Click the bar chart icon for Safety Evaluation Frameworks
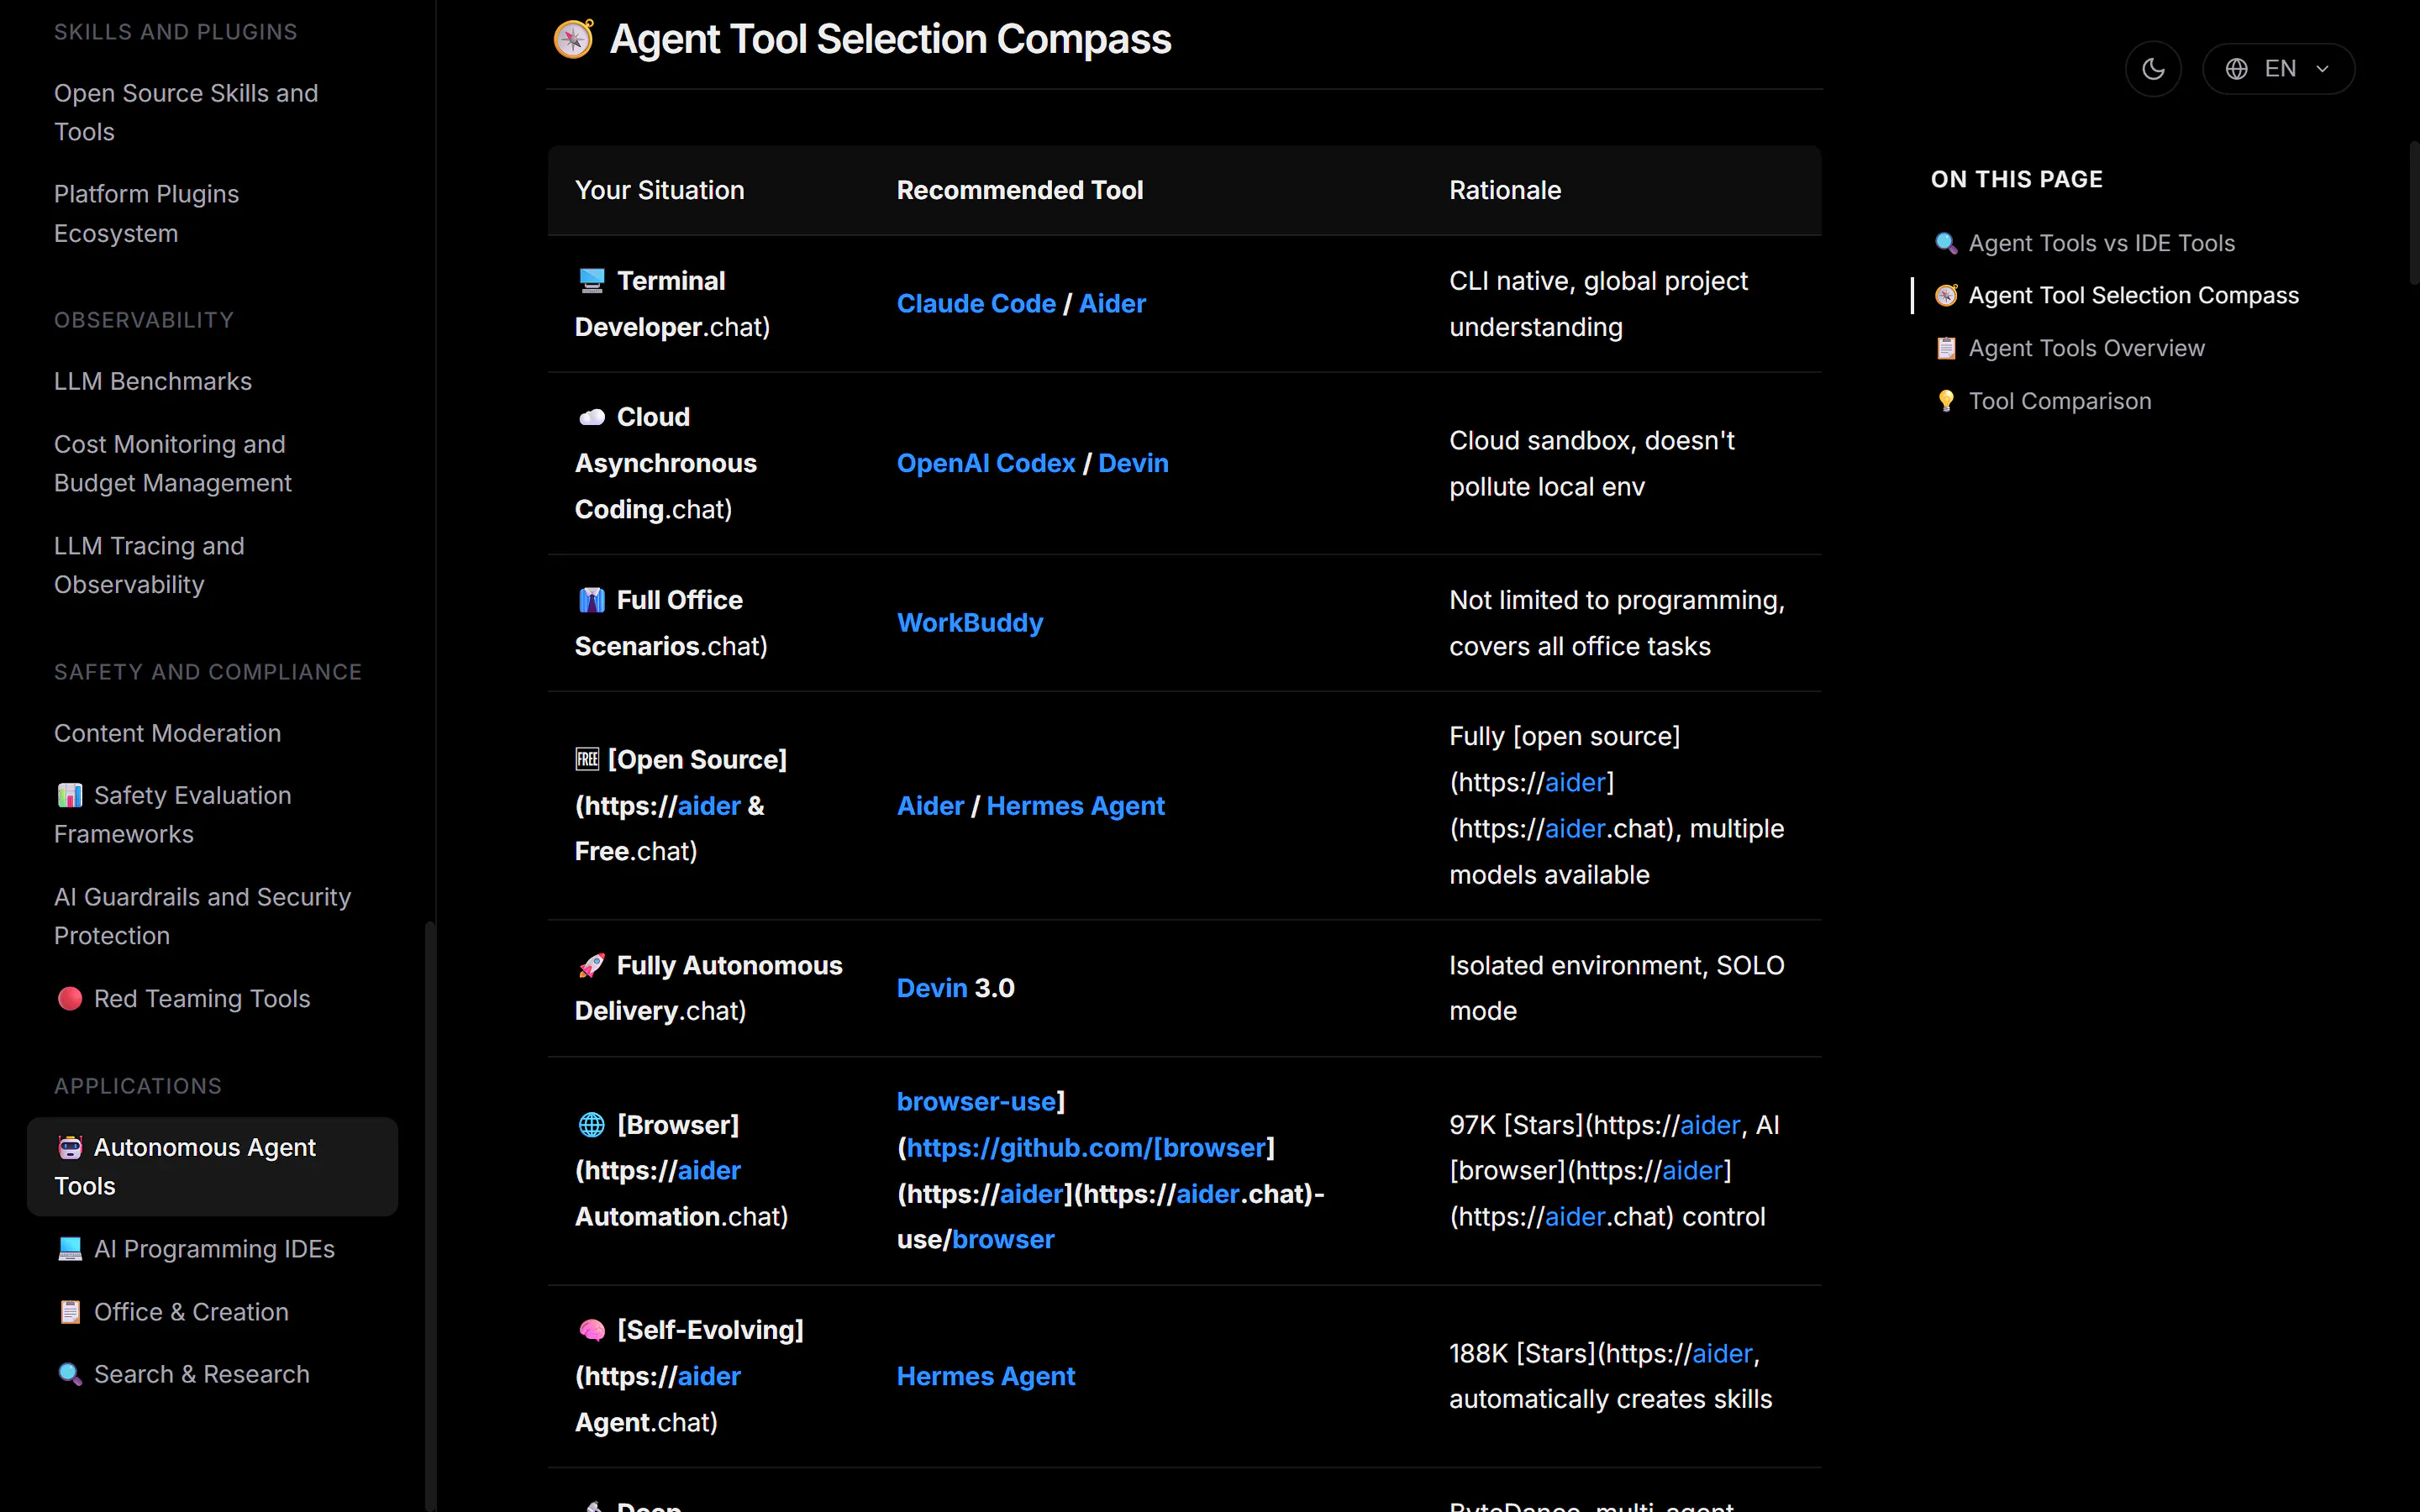The width and height of the screenshot is (2420, 1512). click(x=70, y=796)
